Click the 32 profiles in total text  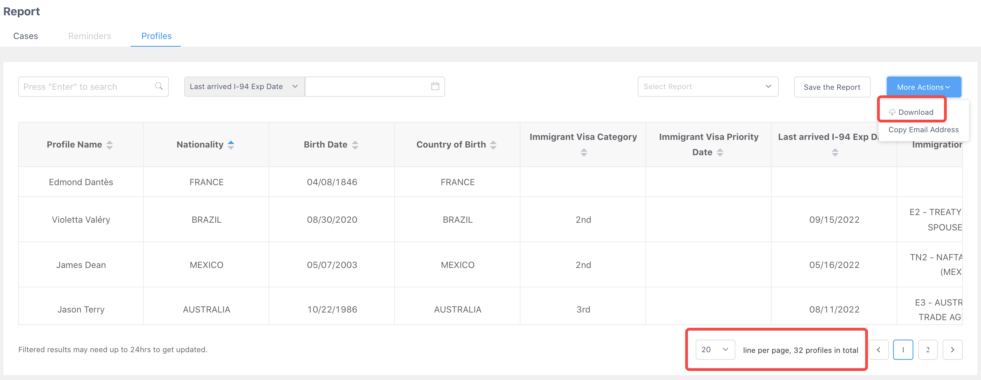(x=826, y=350)
